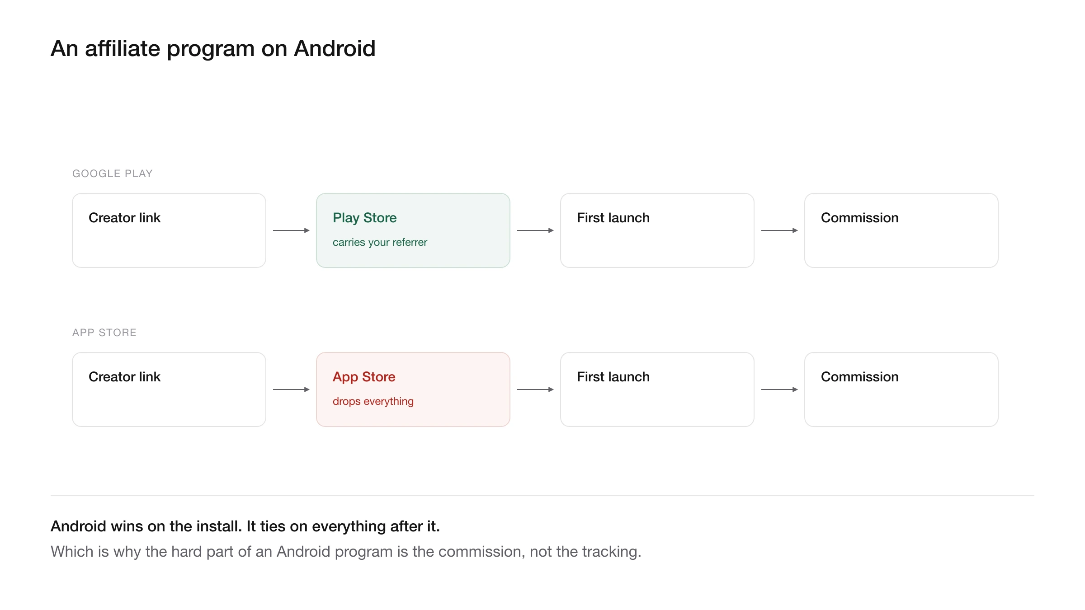Click Commission box in App Store row
1085x610 pixels.
901,389
